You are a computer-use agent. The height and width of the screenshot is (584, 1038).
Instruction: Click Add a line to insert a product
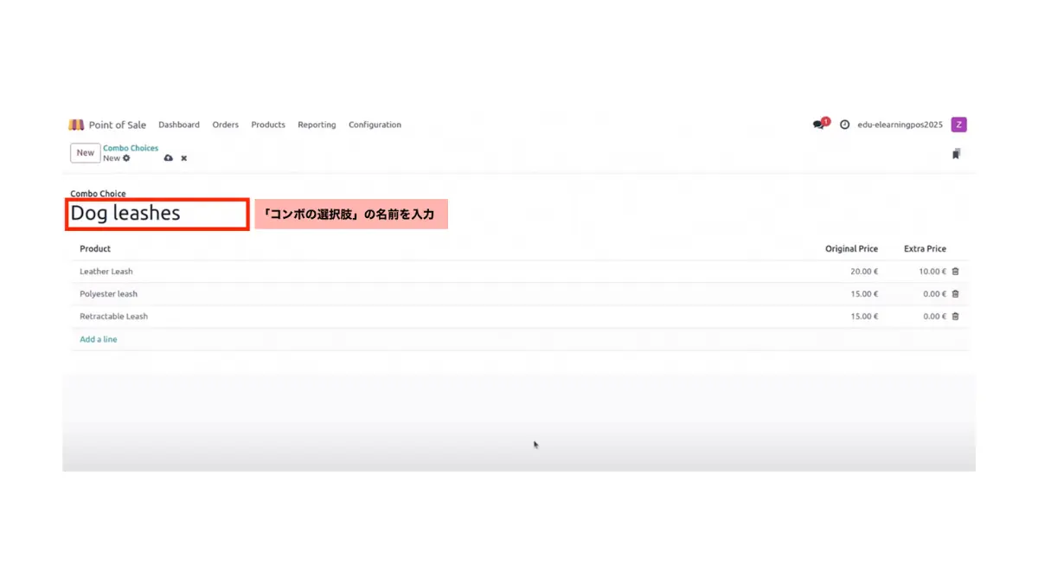tap(98, 339)
